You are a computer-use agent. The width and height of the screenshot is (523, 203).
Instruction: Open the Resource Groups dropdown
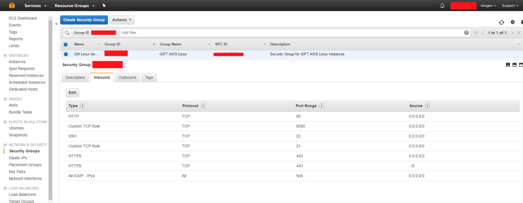(x=75, y=6)
